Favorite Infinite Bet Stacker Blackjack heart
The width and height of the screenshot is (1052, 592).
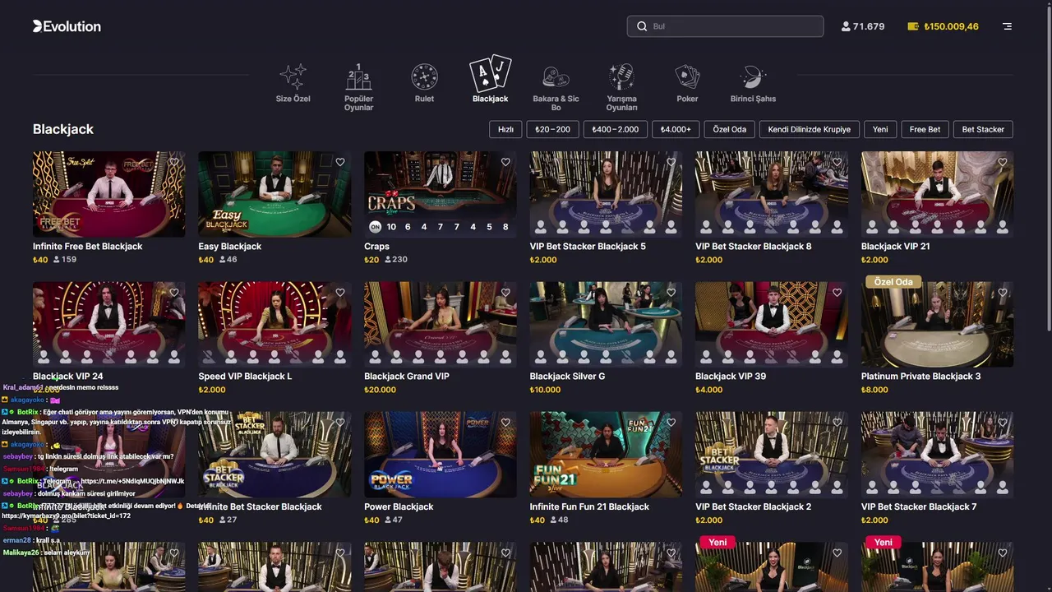[x=340, y=423]
